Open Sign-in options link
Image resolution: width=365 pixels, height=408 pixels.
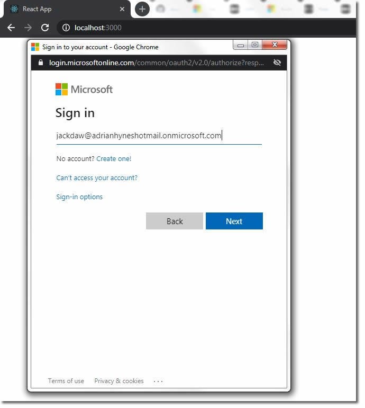coord(79,197)
